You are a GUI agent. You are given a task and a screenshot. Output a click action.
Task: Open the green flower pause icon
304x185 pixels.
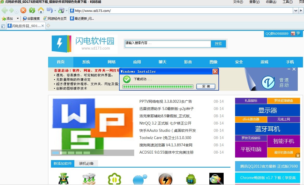[114, 179]
